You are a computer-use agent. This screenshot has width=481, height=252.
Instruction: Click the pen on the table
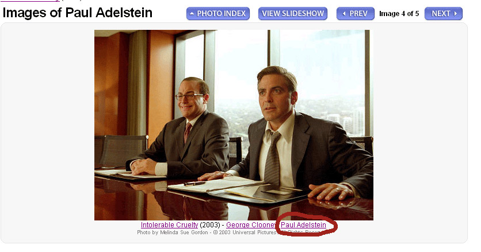point(194,184)
